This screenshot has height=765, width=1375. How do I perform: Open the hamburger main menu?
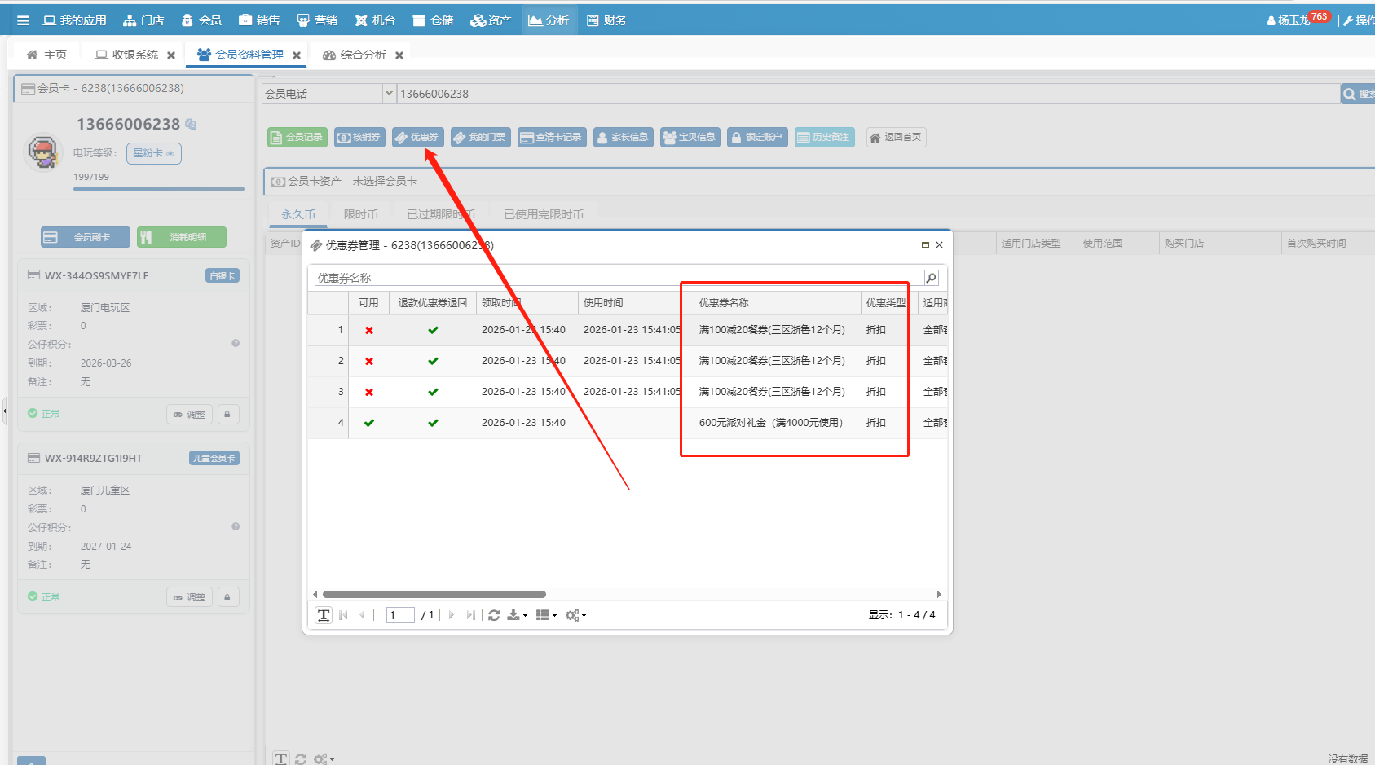coord(23,20)
